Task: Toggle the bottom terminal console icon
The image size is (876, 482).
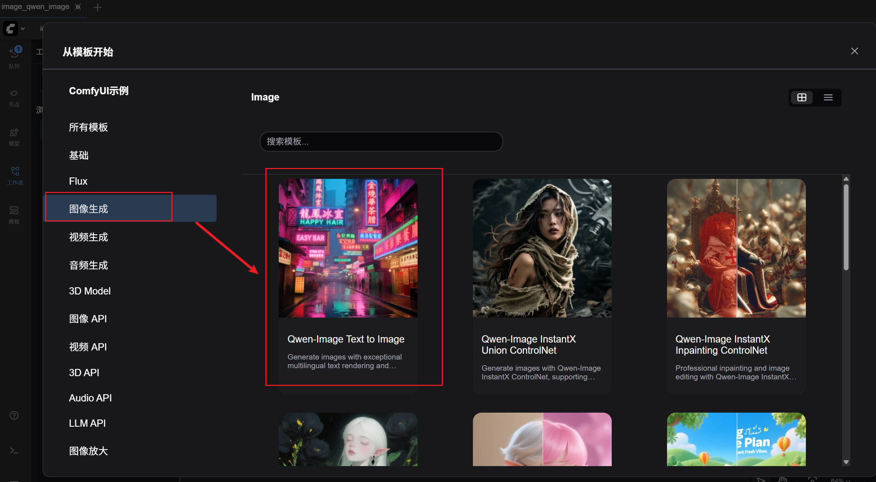Action: (x=14, y=451)
